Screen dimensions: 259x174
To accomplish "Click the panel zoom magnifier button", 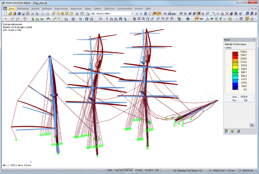I will (x=252, y=125).
